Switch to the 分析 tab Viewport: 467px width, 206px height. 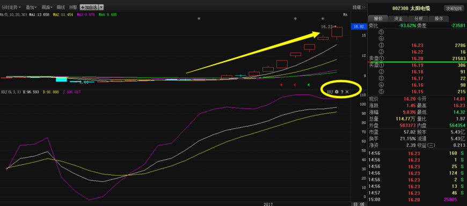(419, 18)
